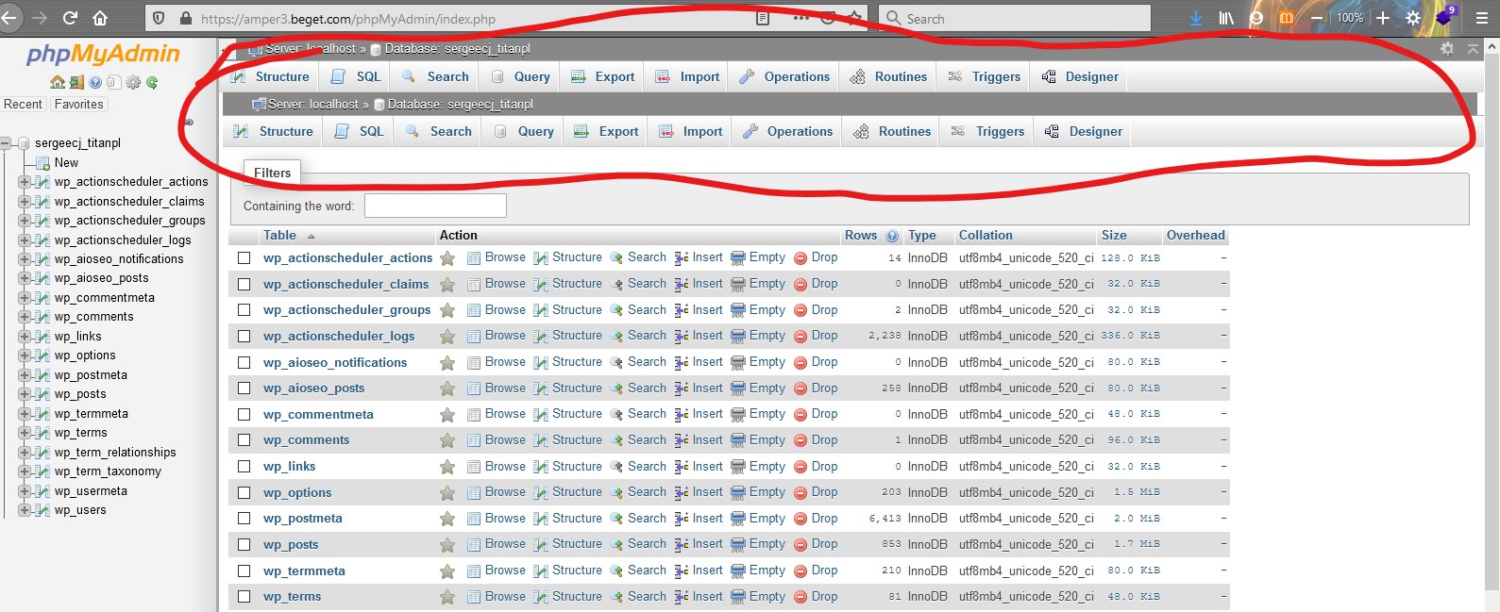Click the padlock site security icon

(185, 18)
